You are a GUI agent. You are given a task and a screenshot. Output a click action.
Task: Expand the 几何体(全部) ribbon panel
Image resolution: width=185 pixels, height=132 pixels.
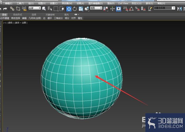[x=35, y=18]
